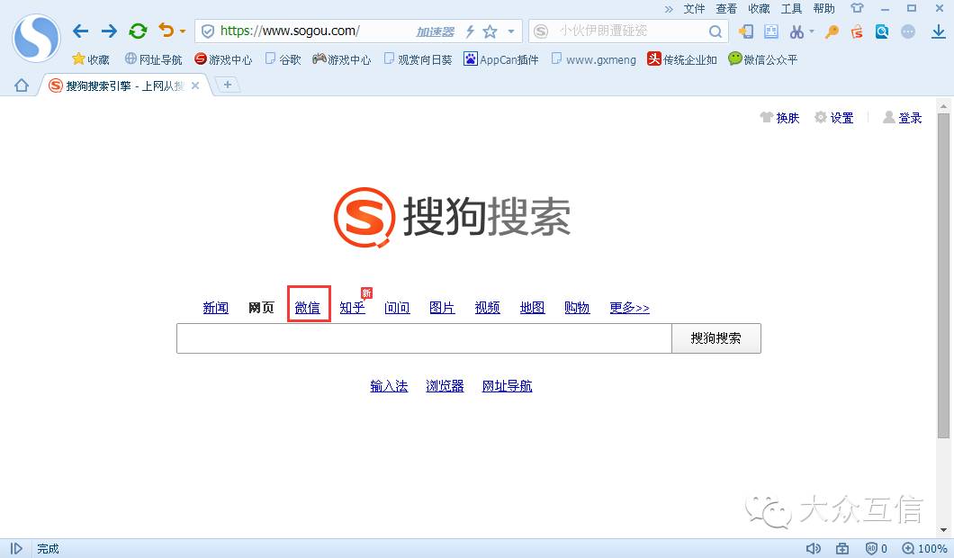Image resolution: width=954 pixels, height=558 pixels.
Task: Open a new tab with the plus button
Action: coord(228,85)
